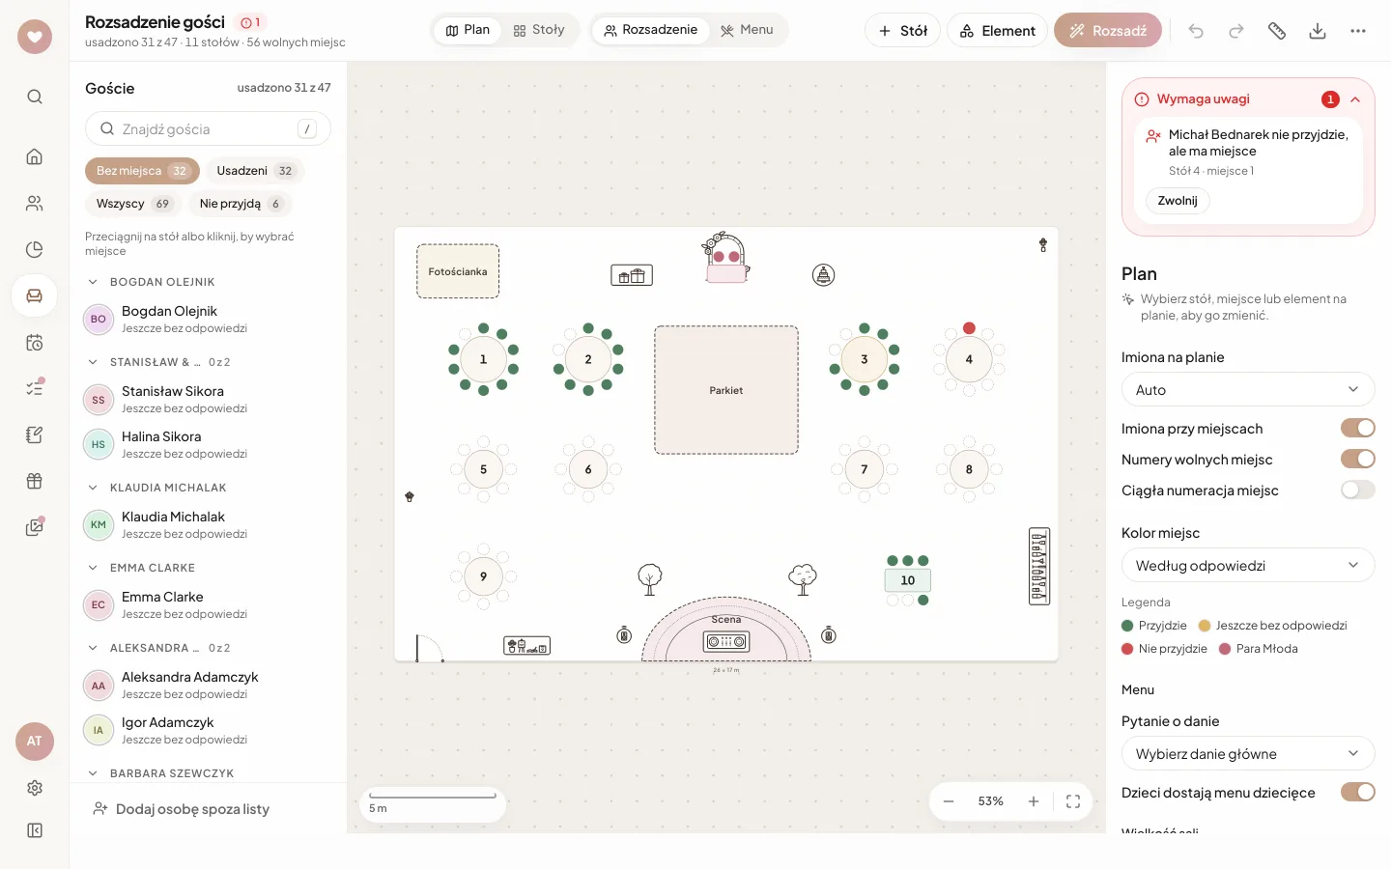The image size is (1391, 869).
Task: Toggle Imiona przy miejscach switch
Action: point(1358,428)
